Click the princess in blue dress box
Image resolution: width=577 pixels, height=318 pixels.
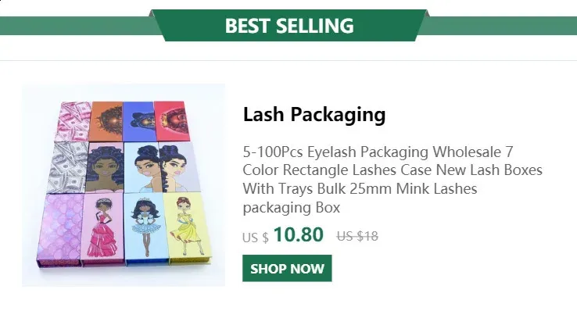pos(146,228)
